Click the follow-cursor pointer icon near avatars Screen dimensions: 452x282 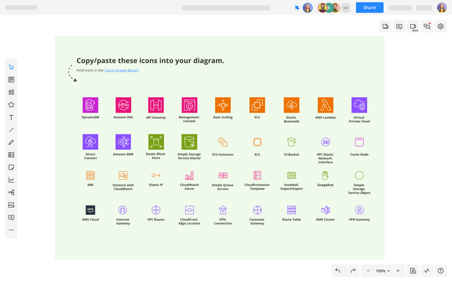(x=297, y=8)
